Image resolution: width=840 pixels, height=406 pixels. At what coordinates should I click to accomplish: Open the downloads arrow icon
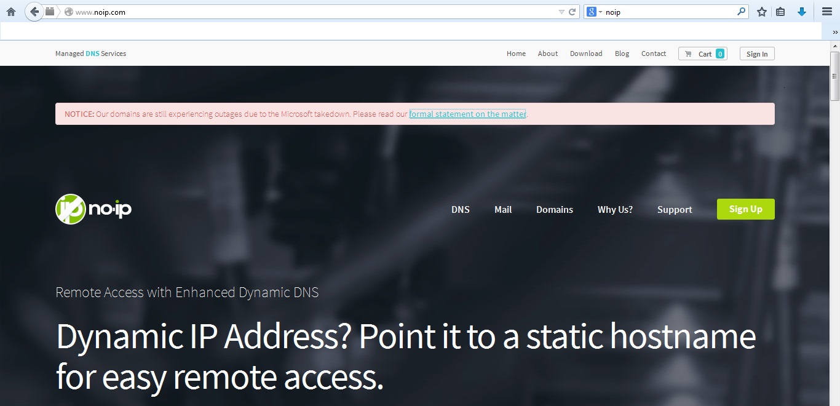point(802,12)
